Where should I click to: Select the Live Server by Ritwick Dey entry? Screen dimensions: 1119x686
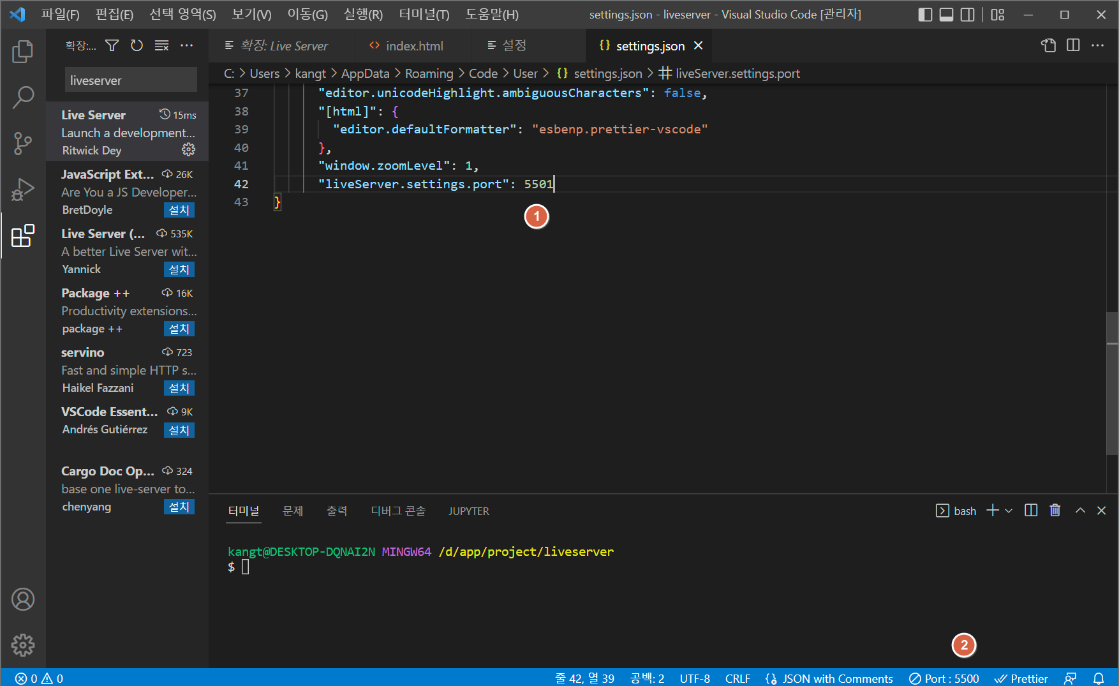(128, 132)
